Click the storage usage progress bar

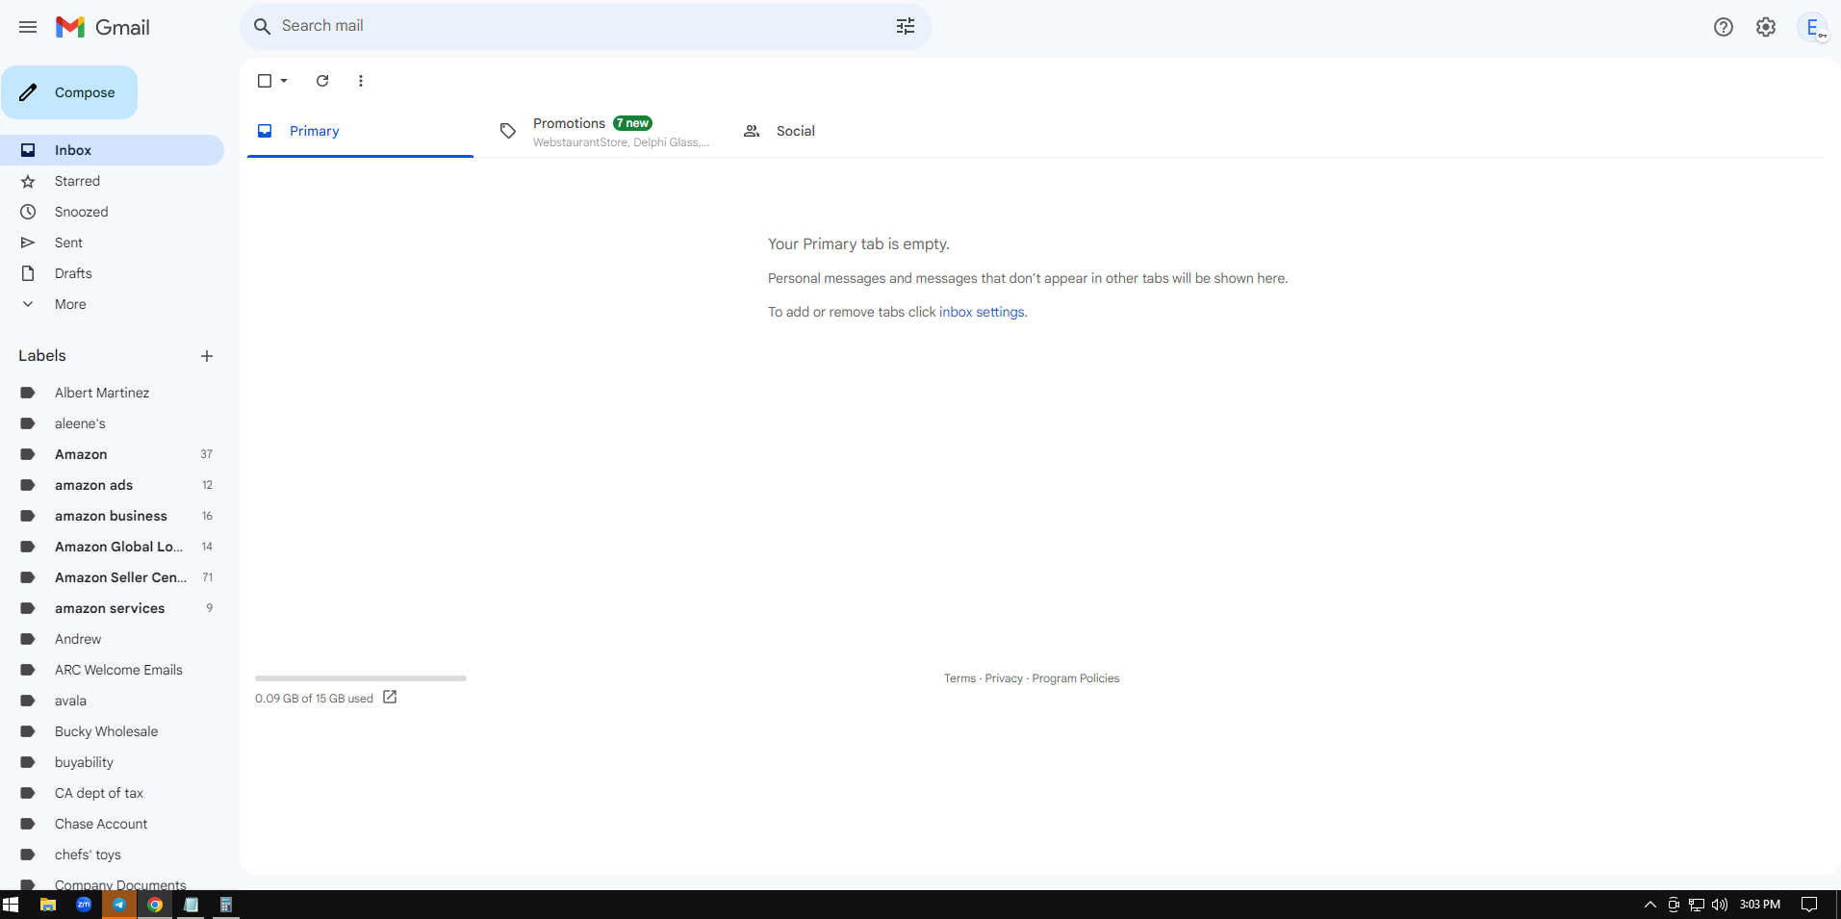361,678
